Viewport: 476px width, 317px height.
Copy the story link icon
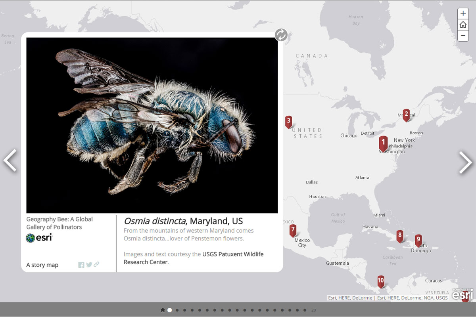tap(96, 265)
